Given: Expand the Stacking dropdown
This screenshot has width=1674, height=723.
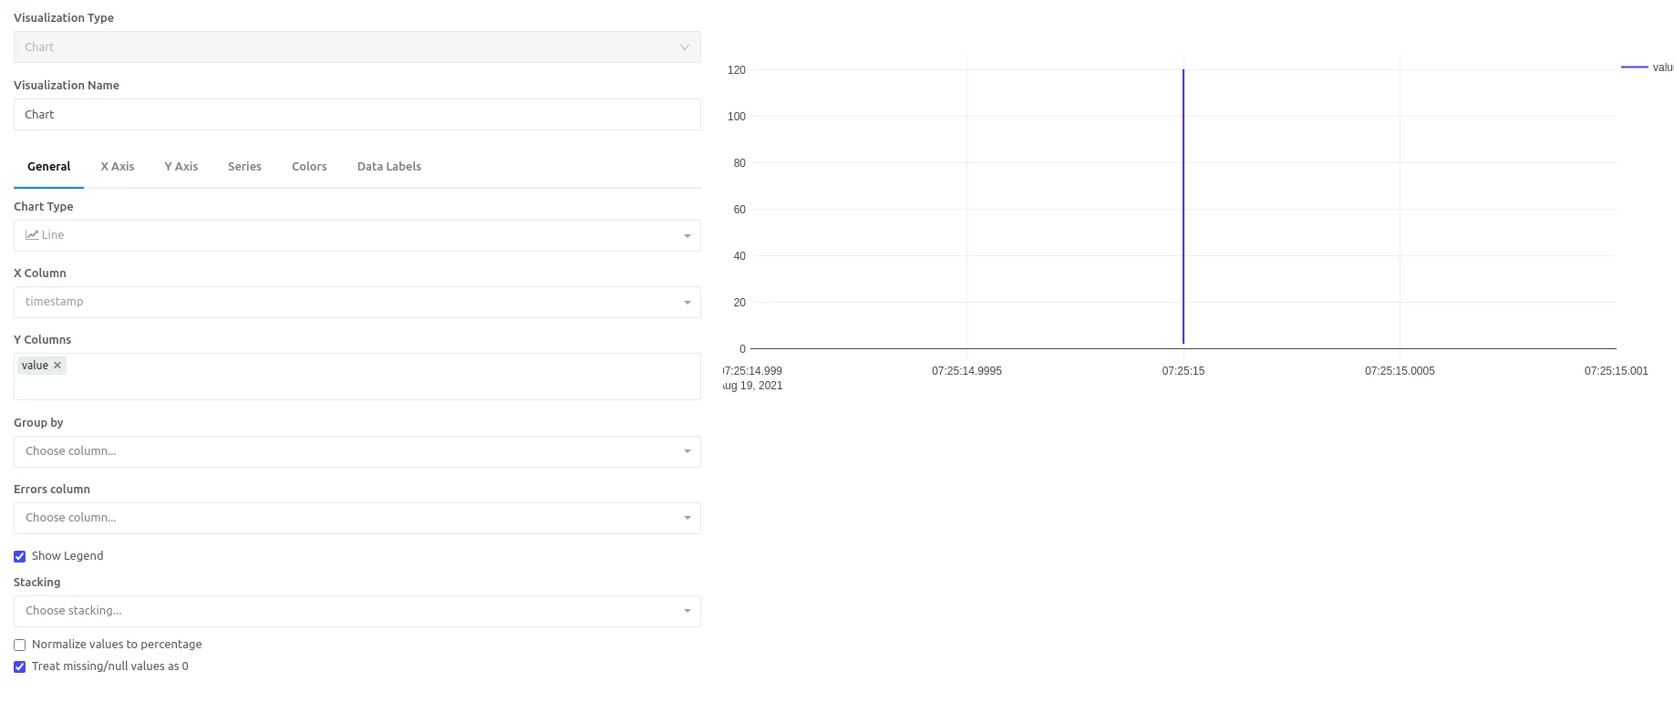Looking at the screenshot, I should point(357,611).
